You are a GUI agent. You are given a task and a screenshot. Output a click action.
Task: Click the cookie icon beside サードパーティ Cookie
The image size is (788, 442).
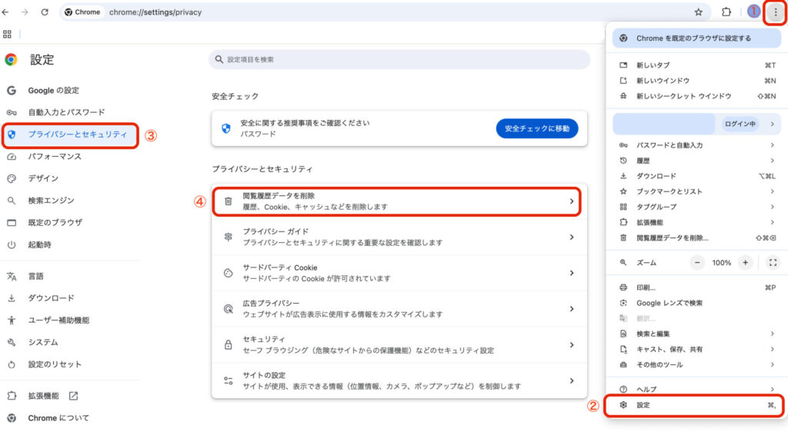(228, 273)
